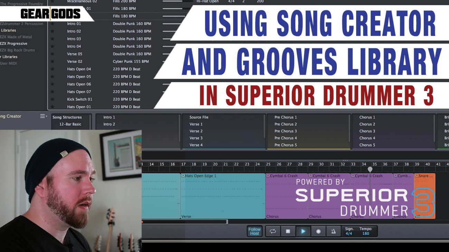The height and width of the screenshot is (252, 449).
Task: Select Intro 2 in Song Creator
Action: pyautogui.click(x=109, y=124)
